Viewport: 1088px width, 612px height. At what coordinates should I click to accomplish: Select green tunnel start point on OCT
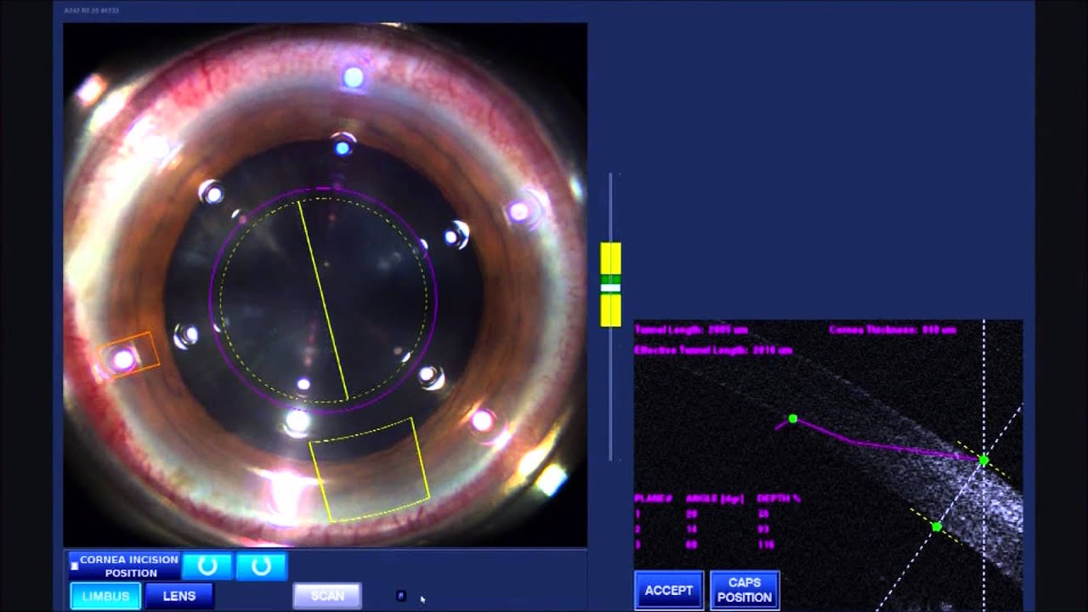[x=793, y=418]
